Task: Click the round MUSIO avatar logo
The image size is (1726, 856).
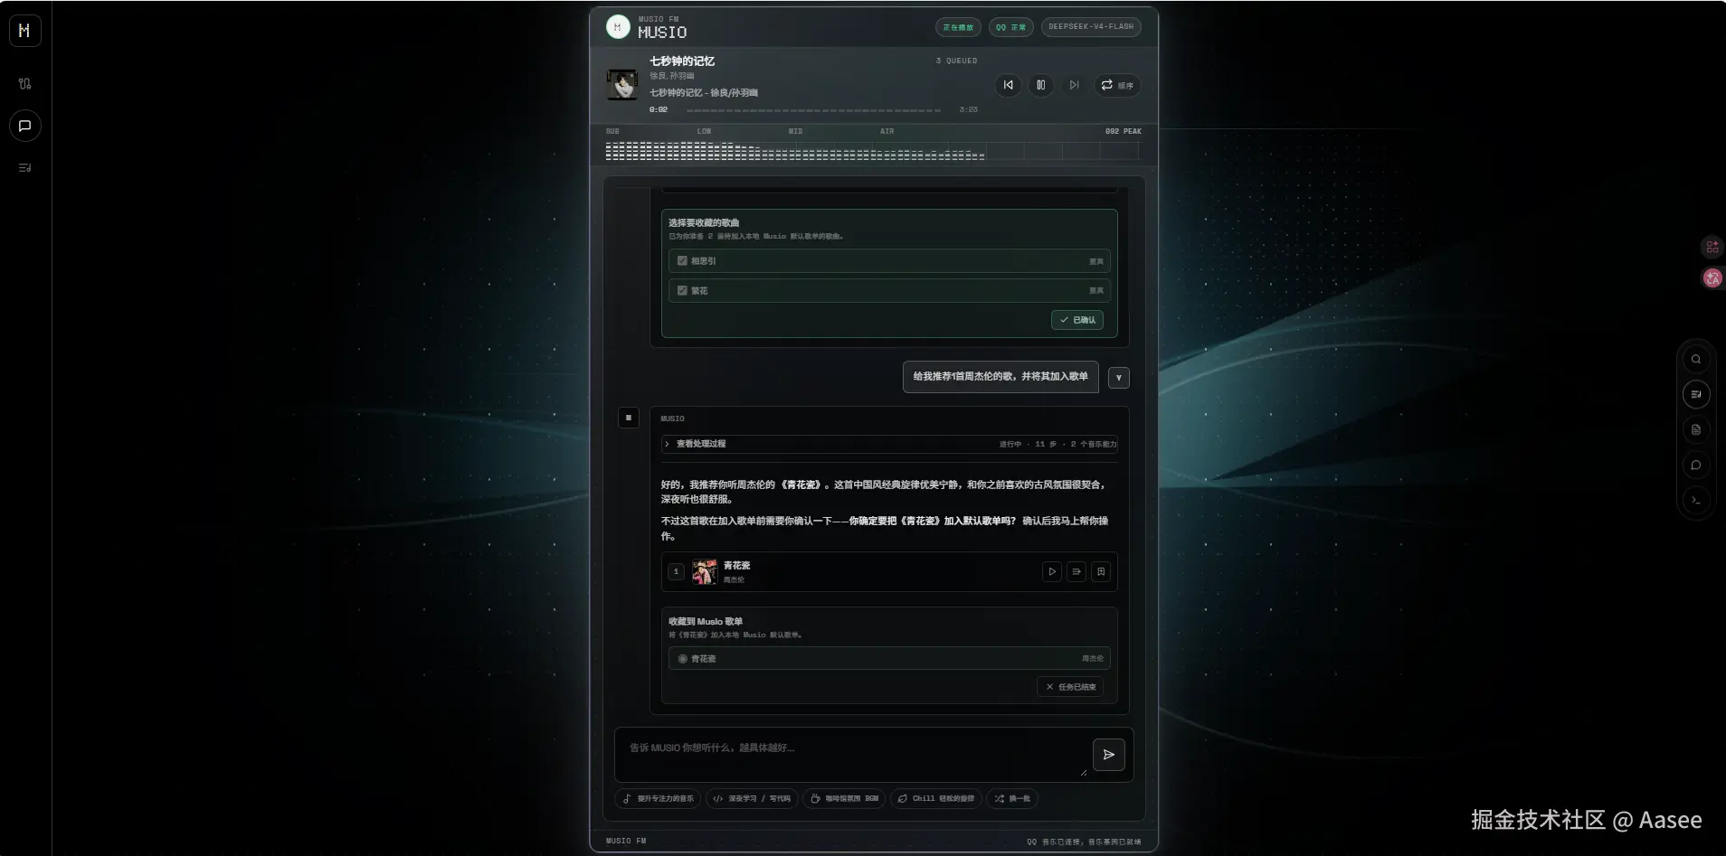Action: click(618, 27)
